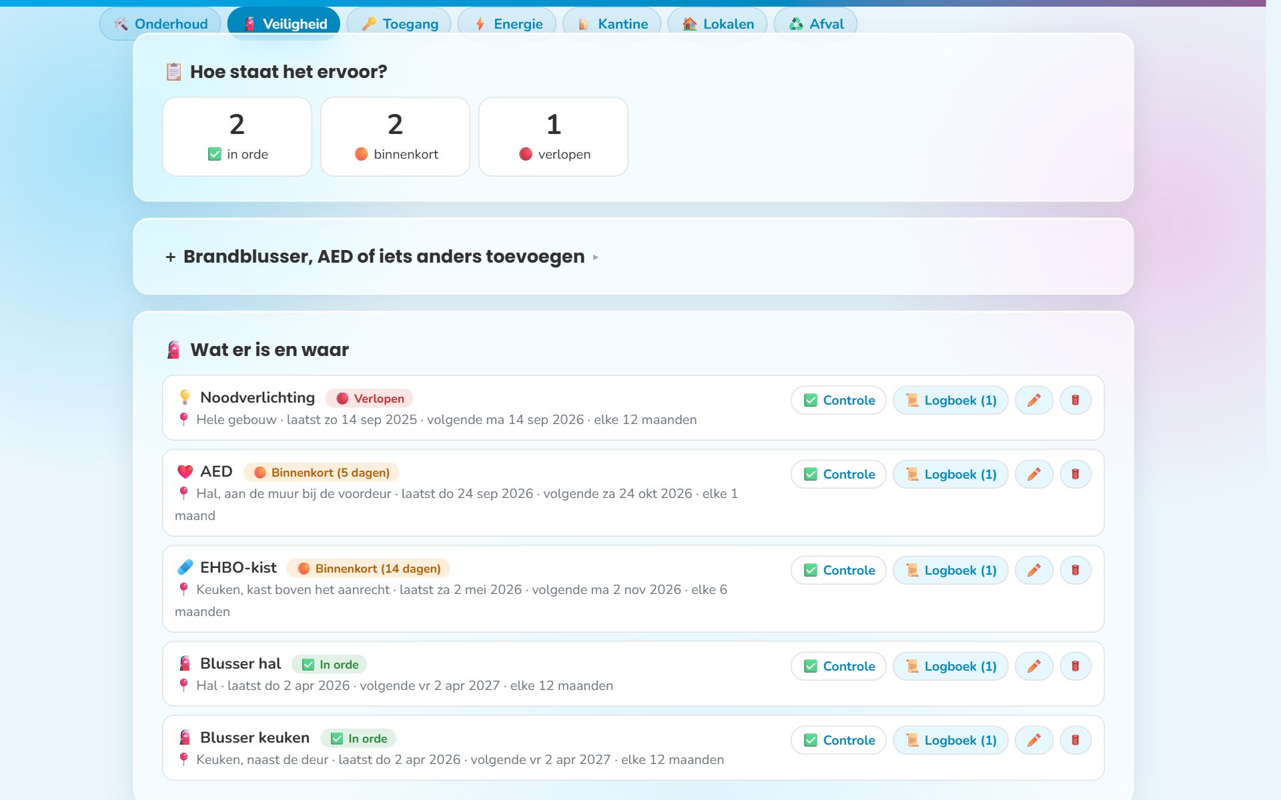Click the extinguisher icon beside Blusser keuken
The width and height of the screenshot is (1281, 800).
point(185,737)
